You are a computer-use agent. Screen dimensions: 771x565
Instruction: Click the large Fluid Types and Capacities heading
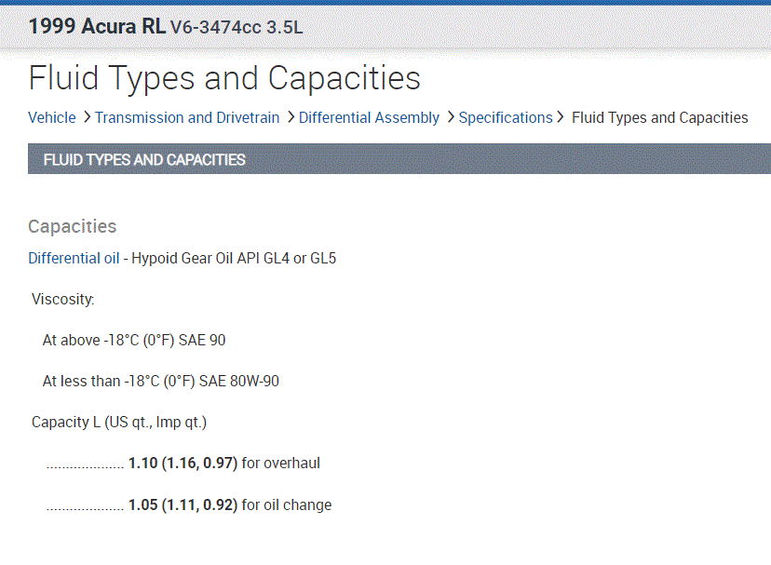224,78
